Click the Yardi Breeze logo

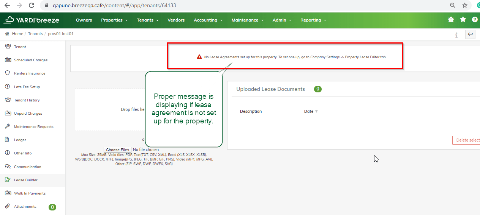click(32, 20)
